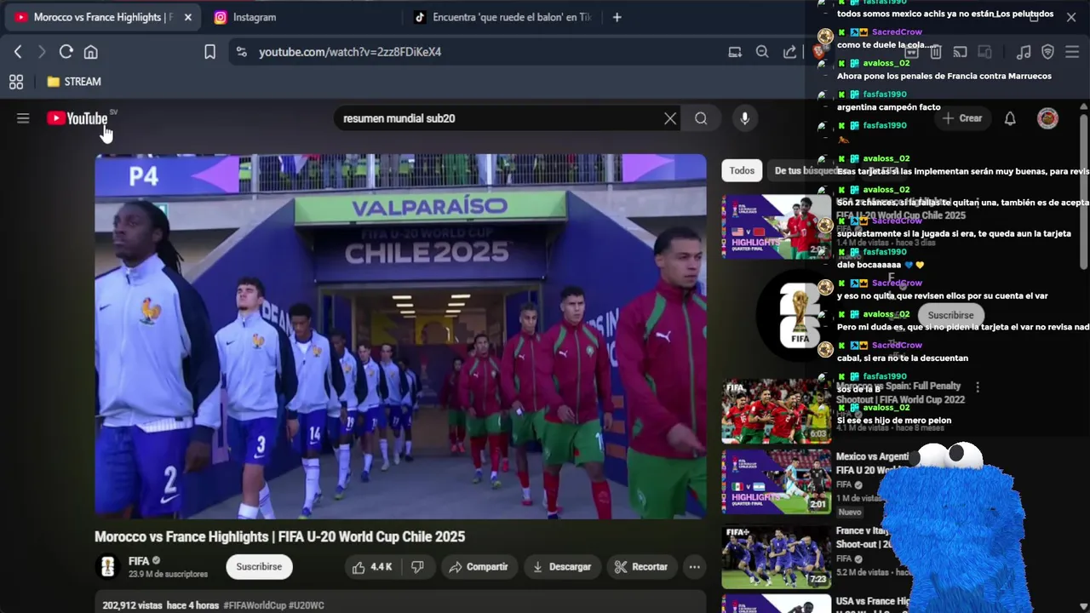Open the YouTube account avatar menu
This screenshot has width=1090, height=613.
pyautogui.click(x=1047, y=118)
